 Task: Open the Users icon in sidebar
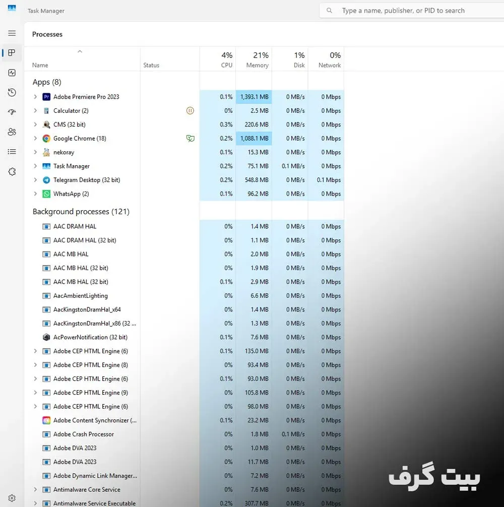(x=12, y=132)
